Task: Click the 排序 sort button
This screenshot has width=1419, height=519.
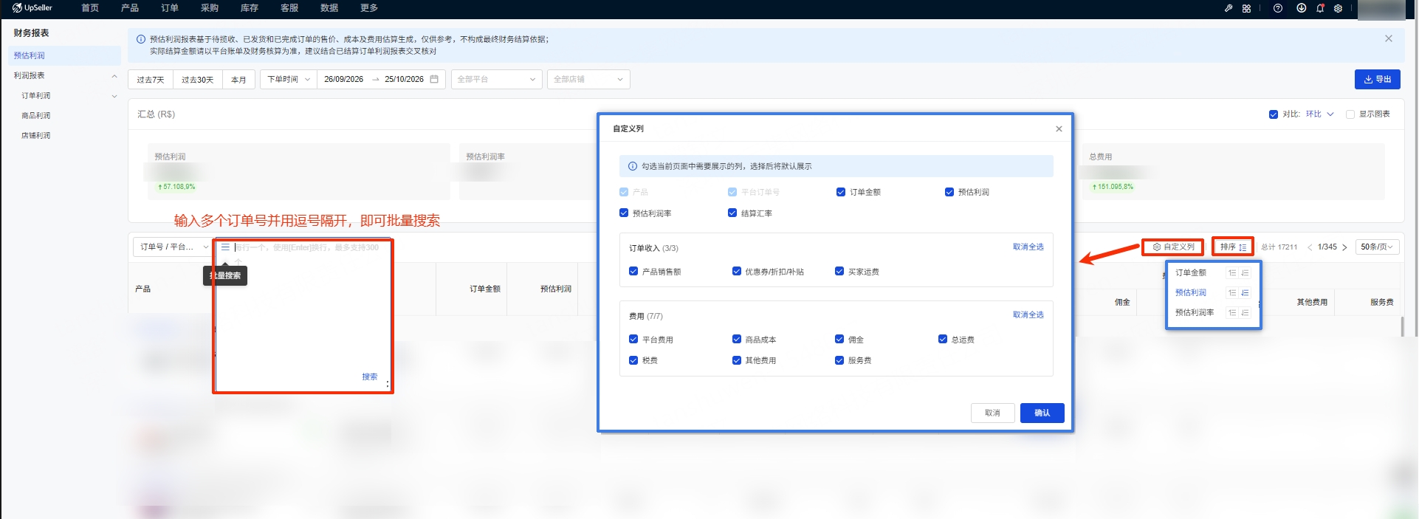Action: point(1233,247)
